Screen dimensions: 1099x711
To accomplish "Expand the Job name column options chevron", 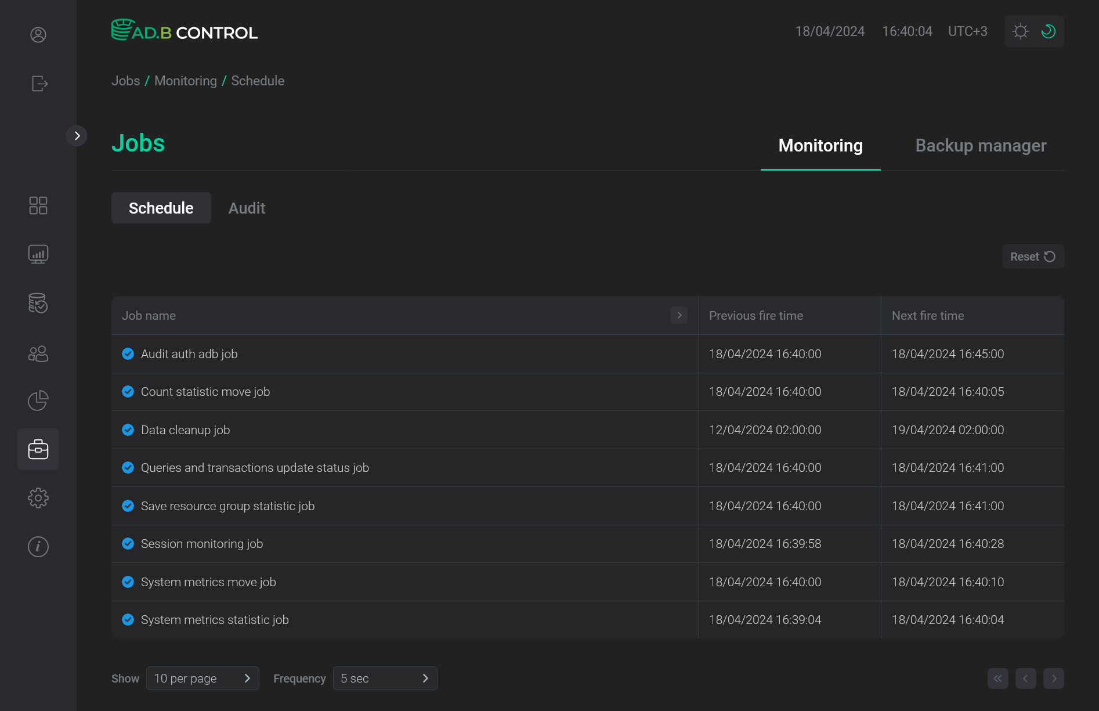I will [679, 315].
